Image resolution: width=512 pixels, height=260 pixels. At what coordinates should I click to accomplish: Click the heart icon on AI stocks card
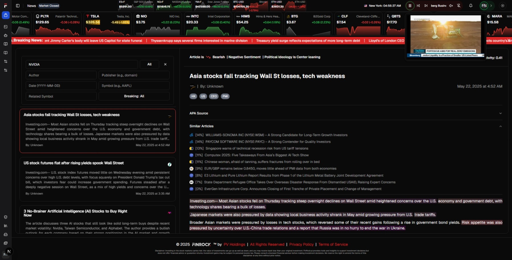pyautogui.click(x=170, y=213)
